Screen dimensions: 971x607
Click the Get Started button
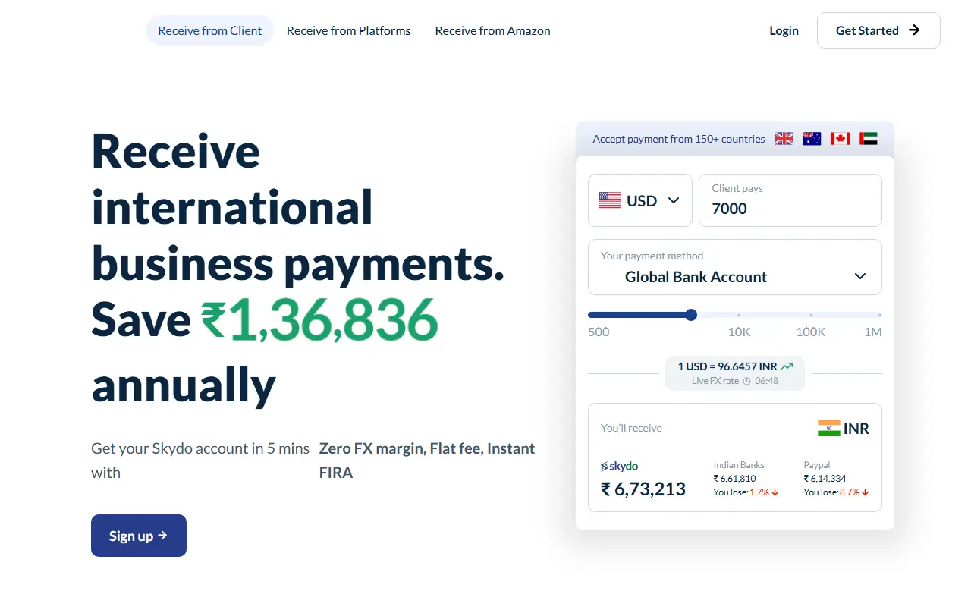pyautogui.click(x=878, y=30)
